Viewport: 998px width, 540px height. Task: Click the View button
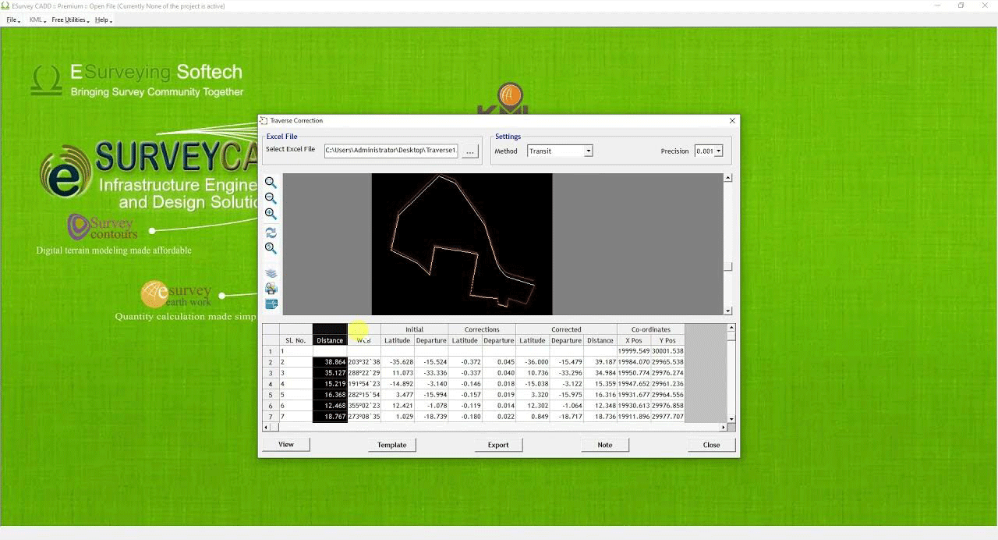[286, 445]
